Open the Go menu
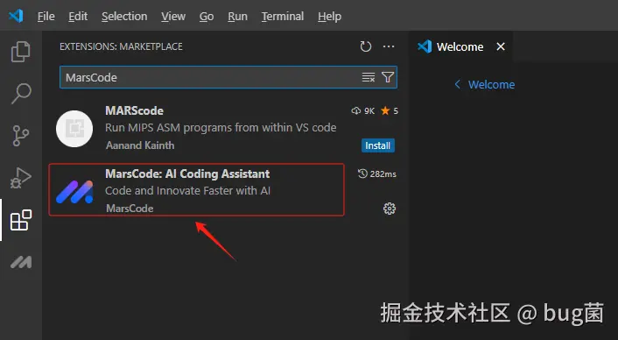 207,16
